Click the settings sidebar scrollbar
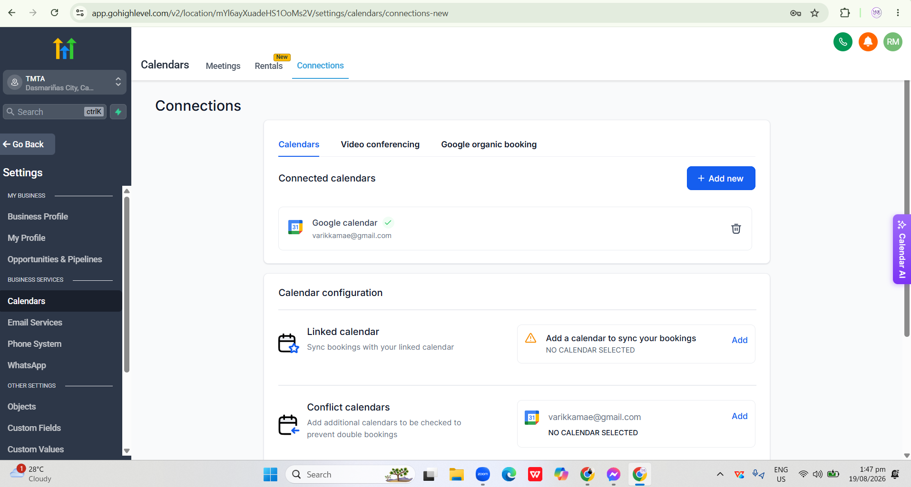911x487 pixels. [127, 284]
